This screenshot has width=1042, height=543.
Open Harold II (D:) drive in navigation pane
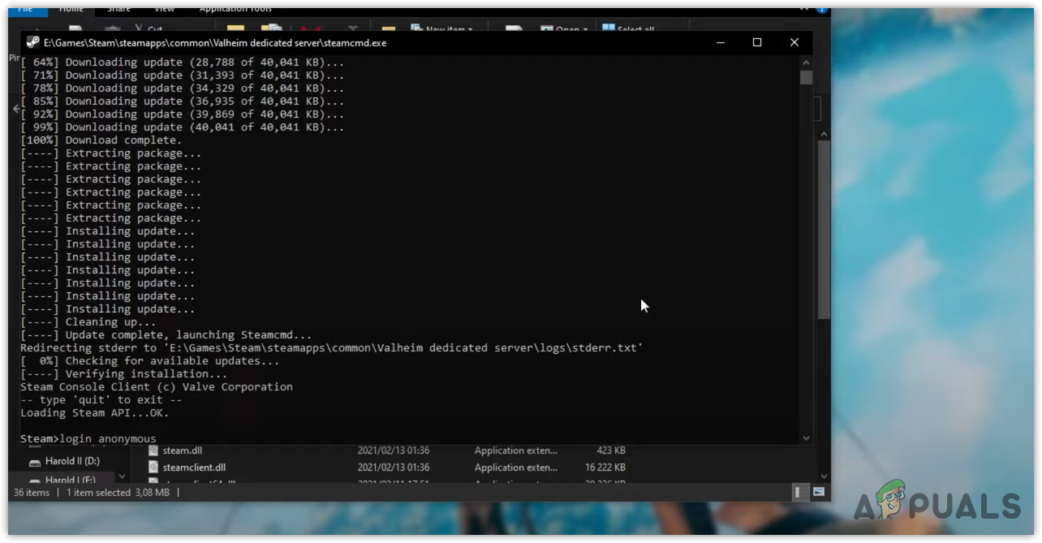[71, 461]
